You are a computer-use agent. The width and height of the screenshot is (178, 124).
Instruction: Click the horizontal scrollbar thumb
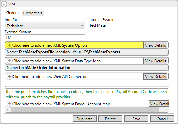pos(85,110)
